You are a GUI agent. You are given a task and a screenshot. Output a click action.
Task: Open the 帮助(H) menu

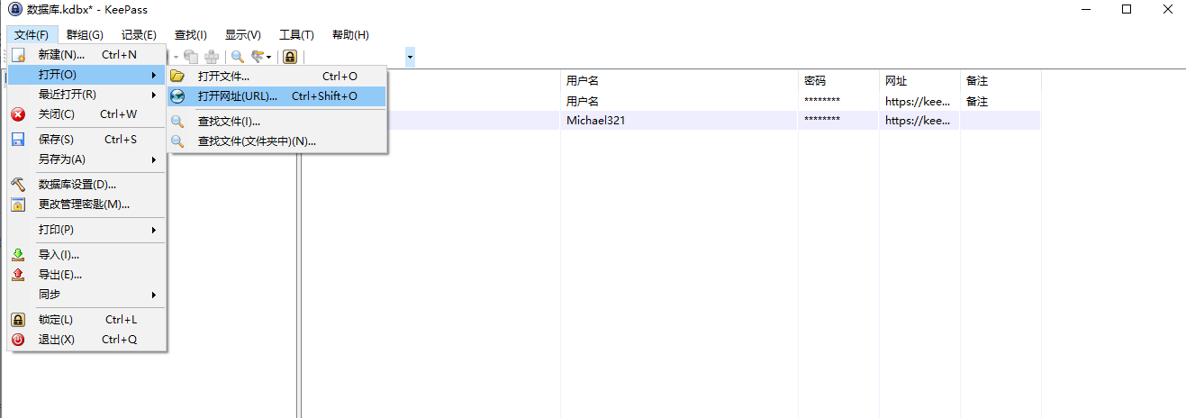point(350,35)
